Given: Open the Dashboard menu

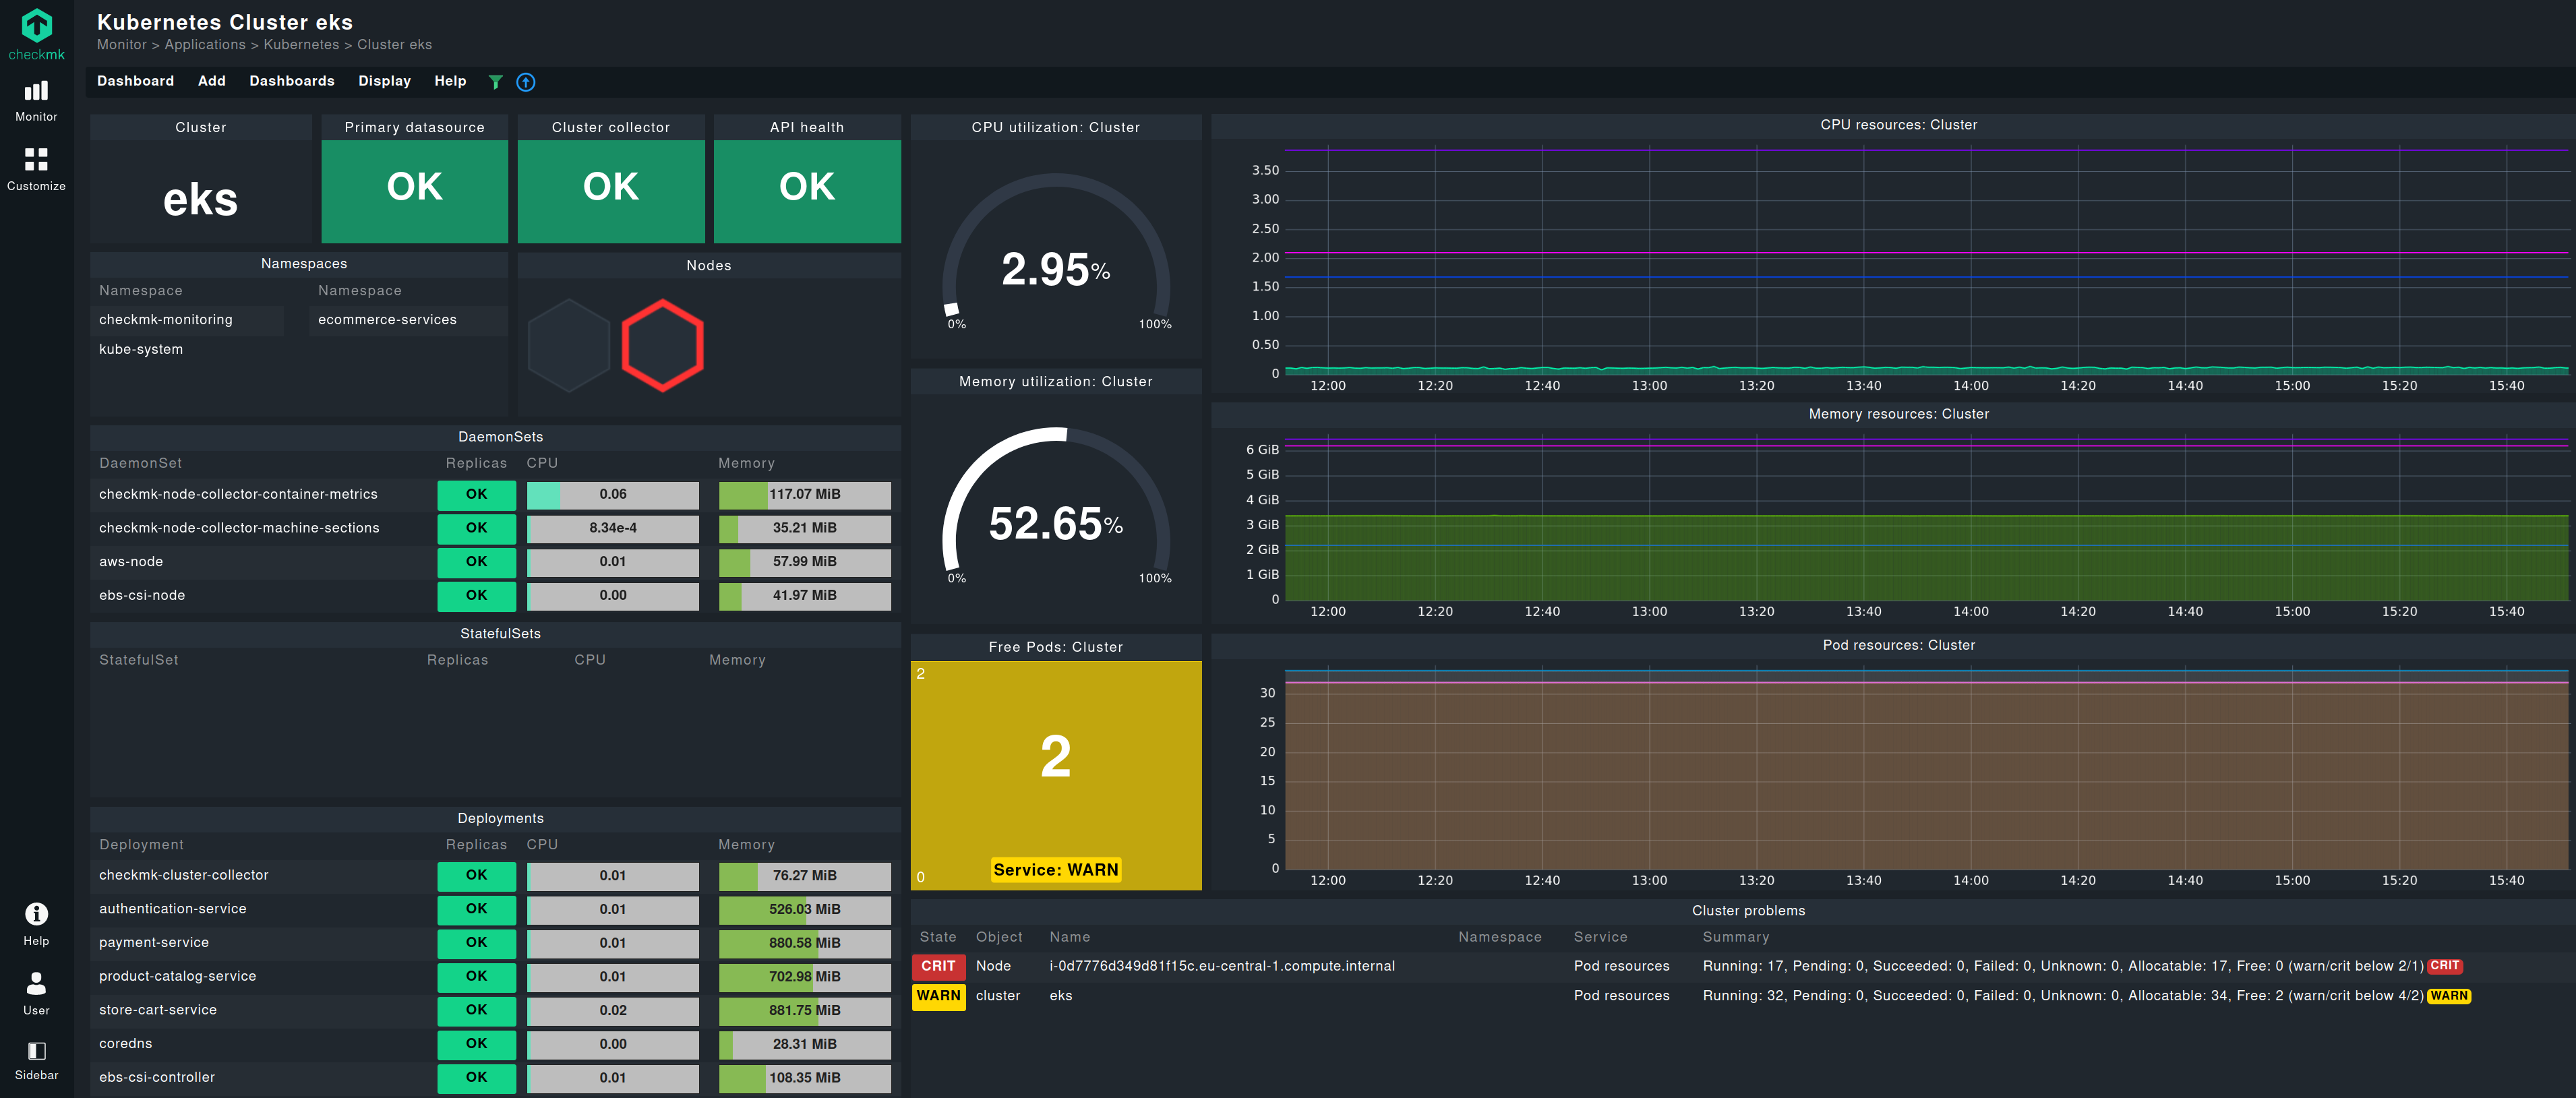Looking at the screenshot, I should 135,81.
